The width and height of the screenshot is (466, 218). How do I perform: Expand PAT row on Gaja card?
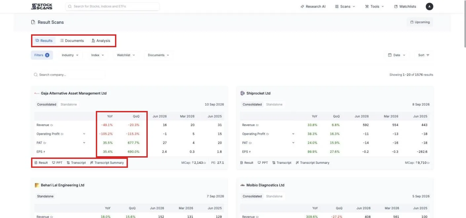point(84,143)
